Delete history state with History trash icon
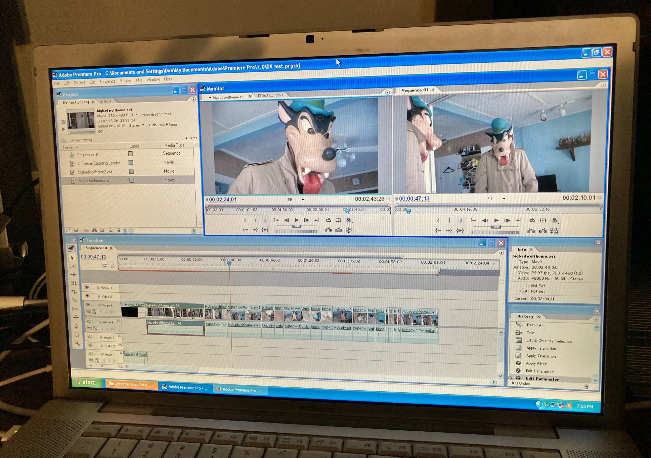This screenshot has width=651, height=458. 586,386
